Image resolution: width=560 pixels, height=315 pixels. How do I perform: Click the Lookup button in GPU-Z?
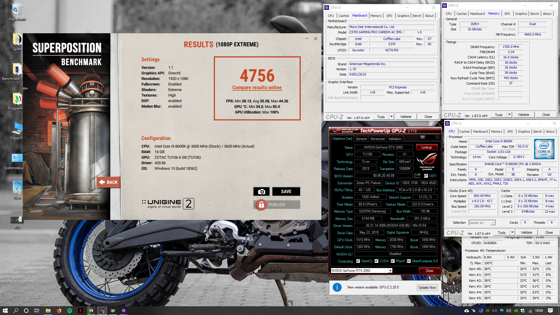pyautogui.click(x=426, y=147)
